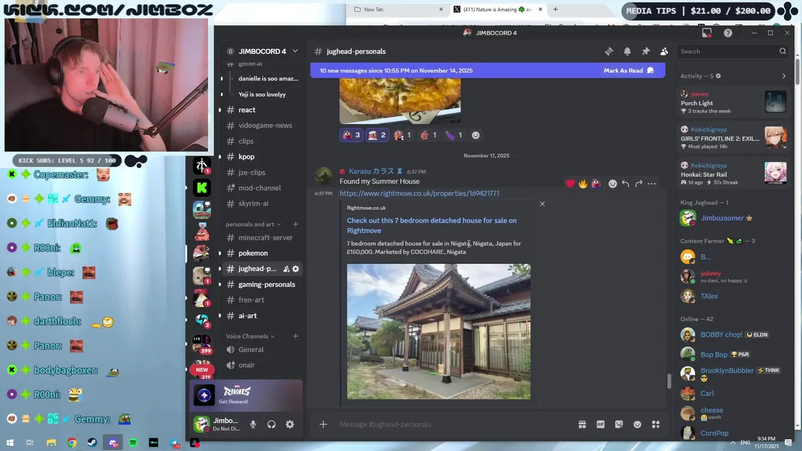802x451 pixels.
Task: Open jughead-personals channel settings gear
Action: pyautogui.click(x=296, y=269)
